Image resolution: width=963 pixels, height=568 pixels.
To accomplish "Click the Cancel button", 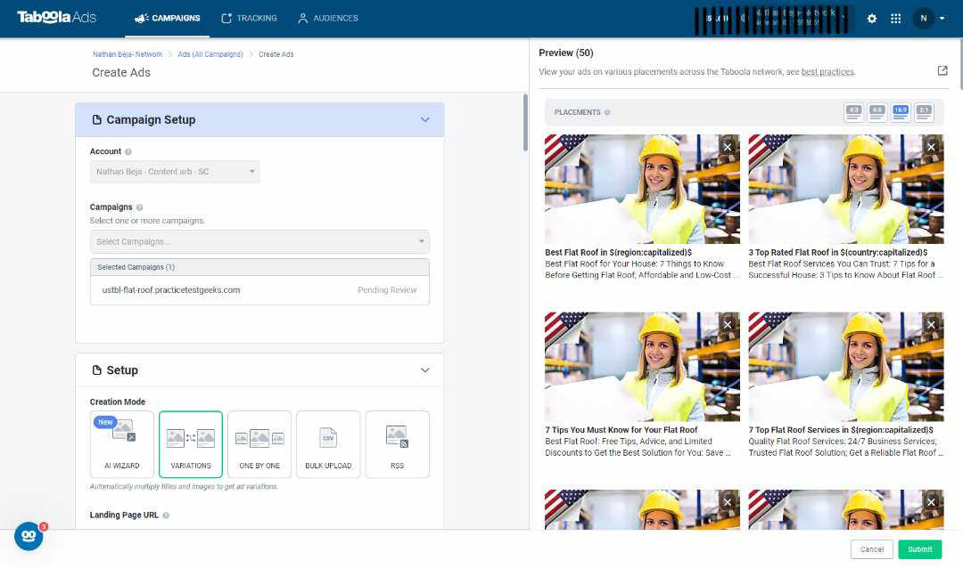I will click(871, 549).
